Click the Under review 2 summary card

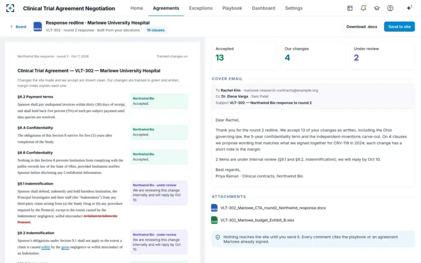(x=382, y=56)
